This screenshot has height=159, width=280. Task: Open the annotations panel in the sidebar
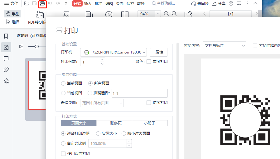tap(6, 58)
